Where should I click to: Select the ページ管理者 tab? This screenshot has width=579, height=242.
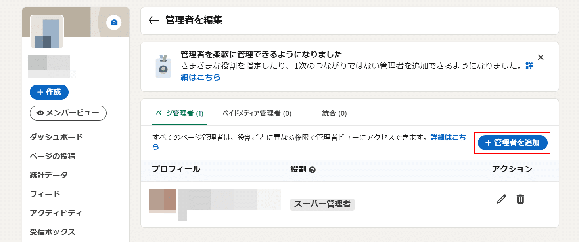[179, 113]
